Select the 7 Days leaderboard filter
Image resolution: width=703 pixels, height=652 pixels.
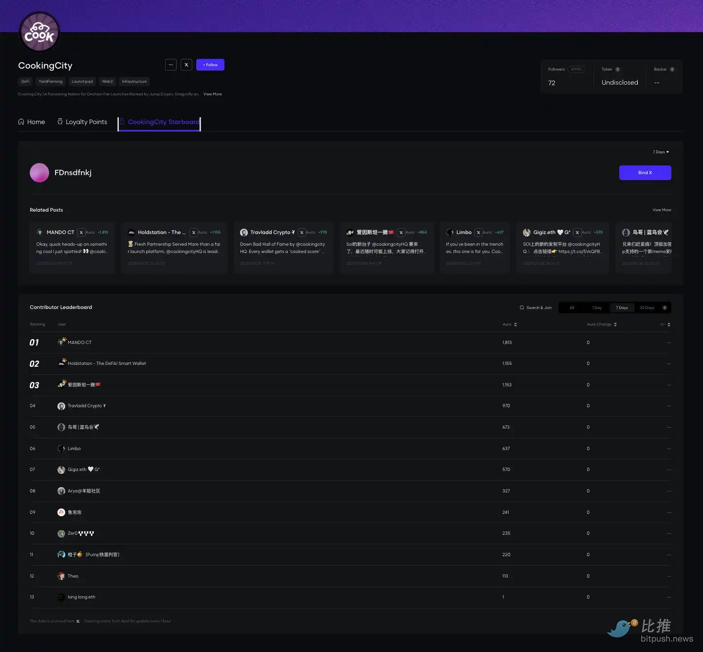(x=622, y=308)
